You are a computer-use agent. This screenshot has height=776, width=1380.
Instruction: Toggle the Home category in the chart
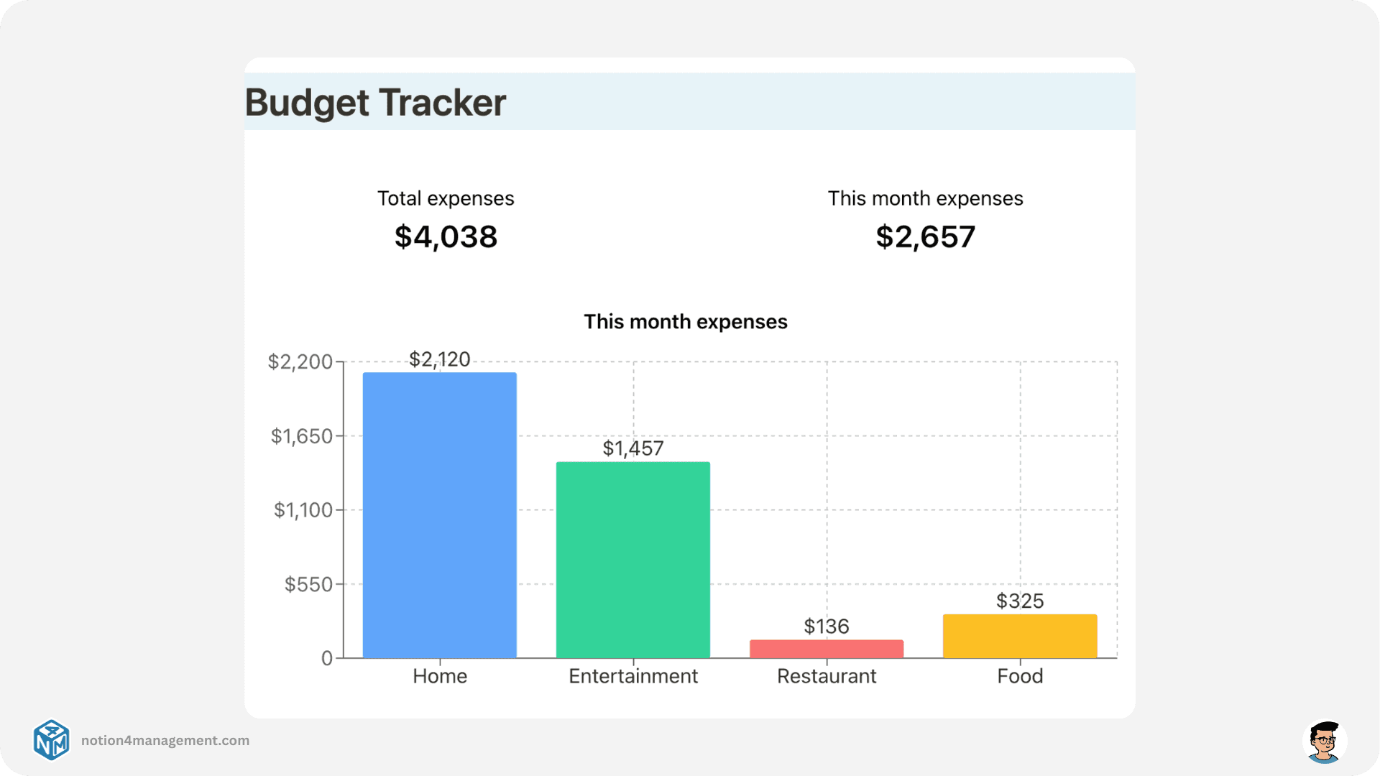pos(439,675)
